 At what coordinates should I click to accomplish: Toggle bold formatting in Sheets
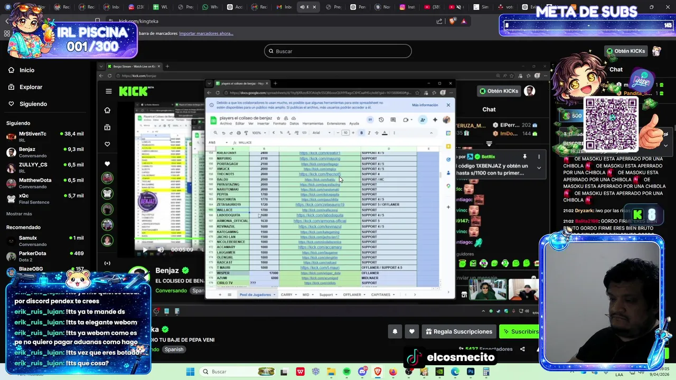click(361, 133)
